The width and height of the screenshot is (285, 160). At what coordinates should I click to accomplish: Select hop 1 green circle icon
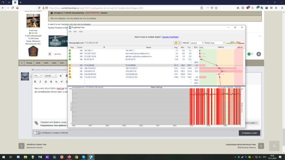[x=70, y=50]
